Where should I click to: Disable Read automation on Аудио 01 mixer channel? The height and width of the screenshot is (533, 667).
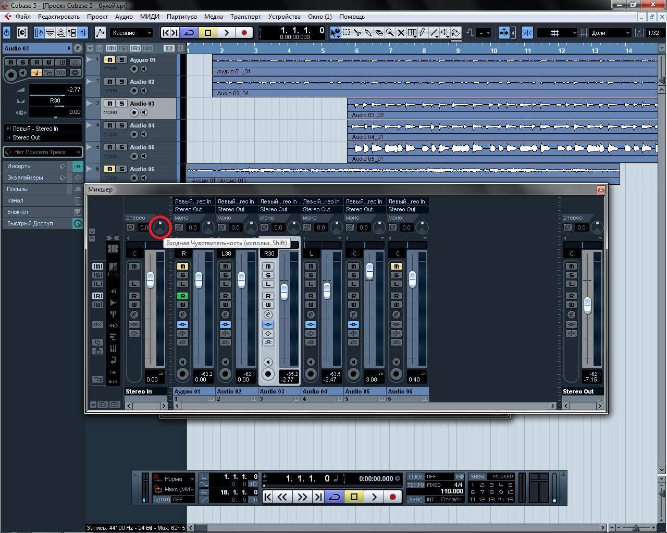pyautogui.click(x=182, y=296)
